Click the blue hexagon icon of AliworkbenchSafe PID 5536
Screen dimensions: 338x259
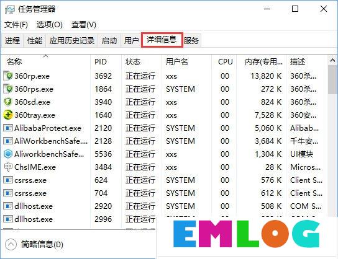click(8, 154)
